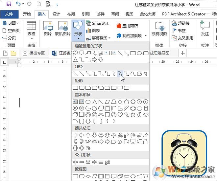Expand the Customize Quick Access Toolbar arrow
Screen dimensions: 217x181
57,5
